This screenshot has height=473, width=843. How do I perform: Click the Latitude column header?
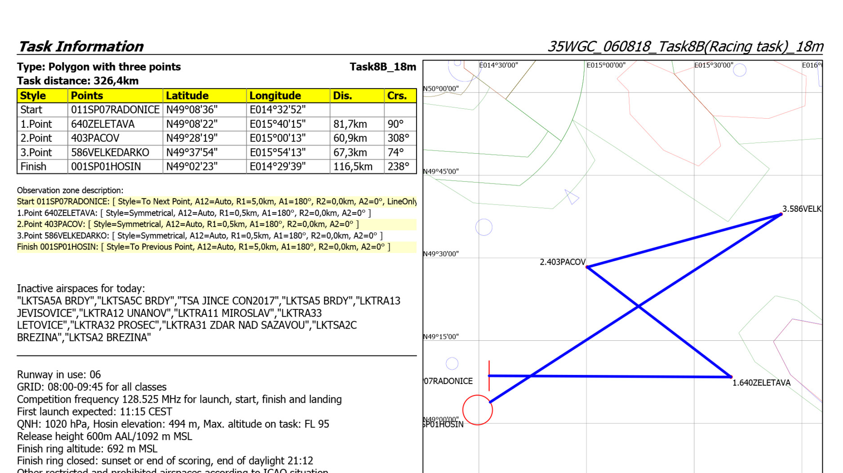[187, 96]
